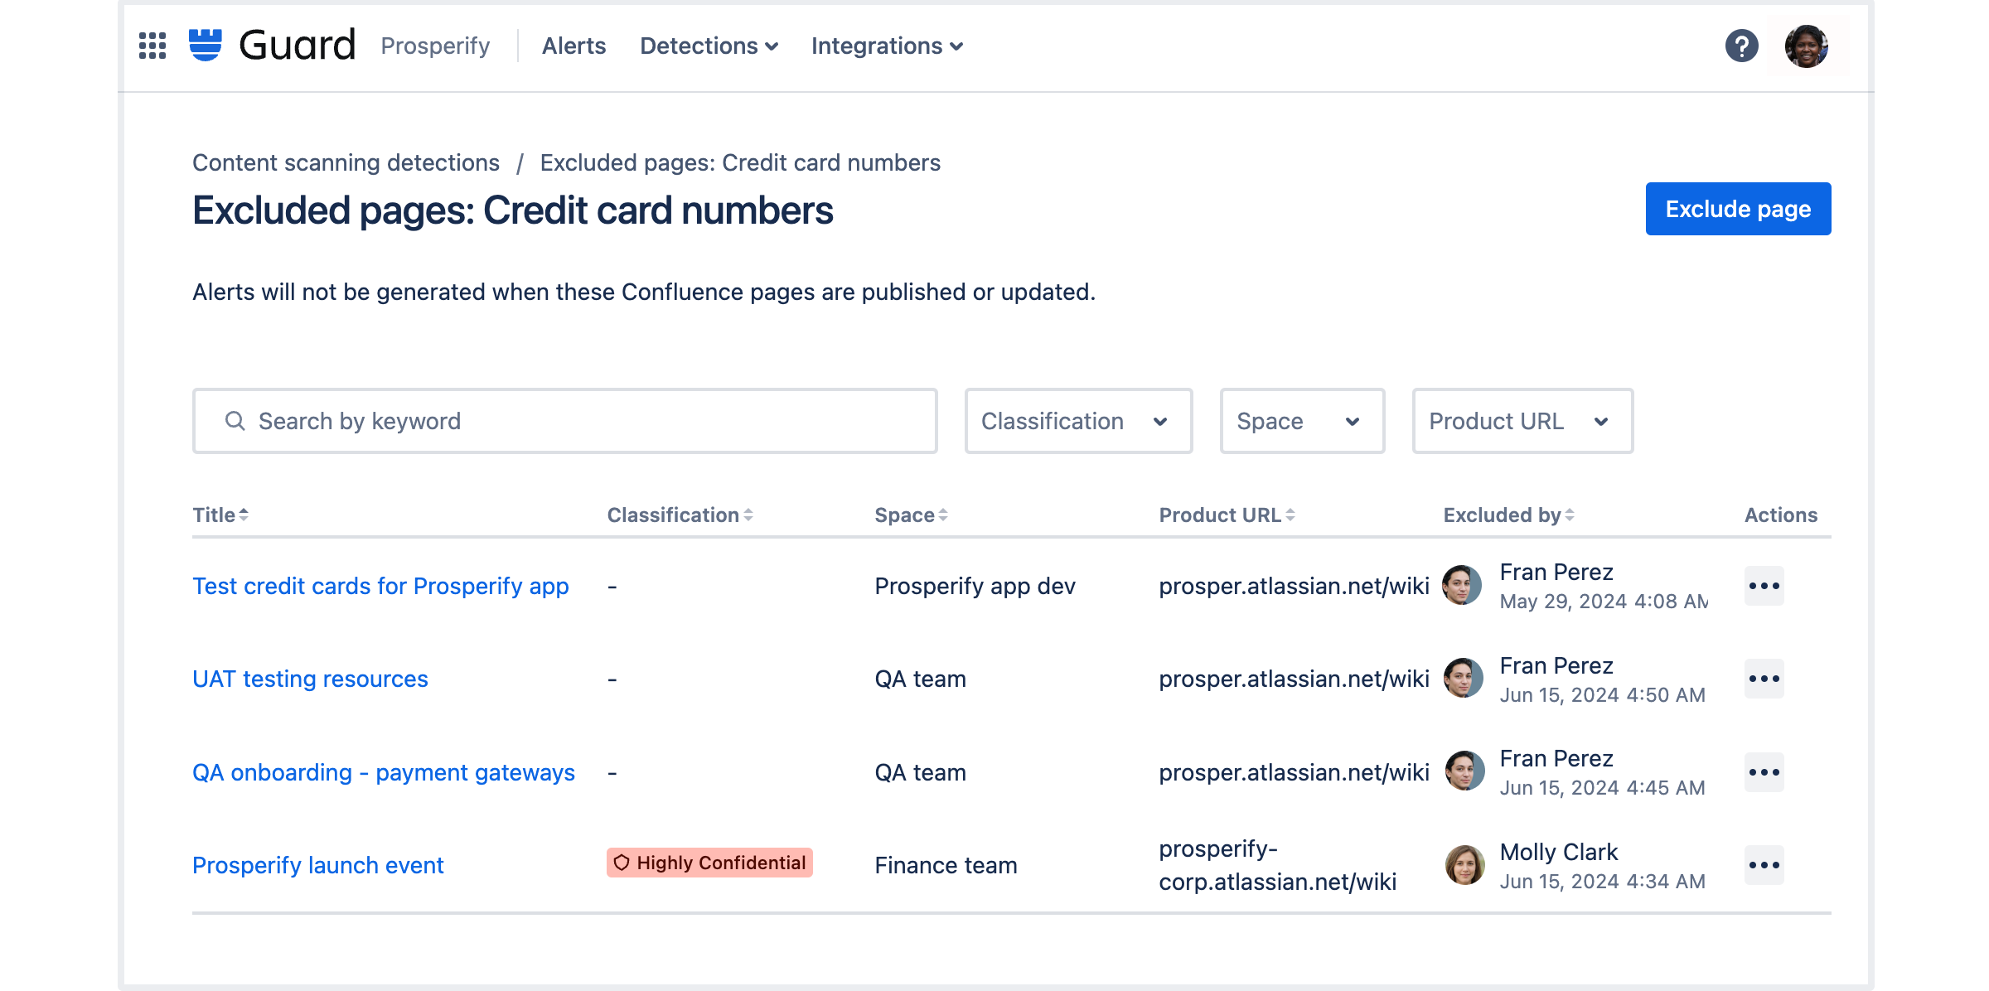Sort table by Classification column header
Screen dimensions: 1989x991
pyautogui.click(x=680, y=515)
